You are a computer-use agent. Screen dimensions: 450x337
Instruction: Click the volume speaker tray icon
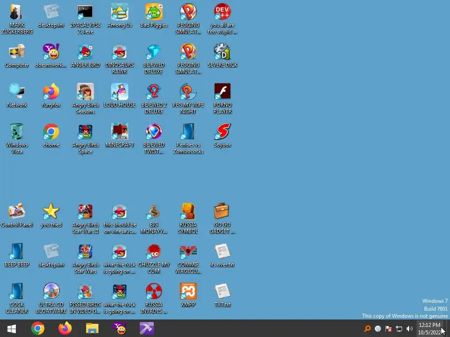click(x=410, y=329)
